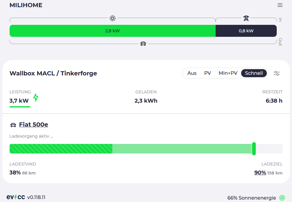This screenshot has width=292, height=202.
Task: Select the Schnell charging mode
Action: [254, 73]
